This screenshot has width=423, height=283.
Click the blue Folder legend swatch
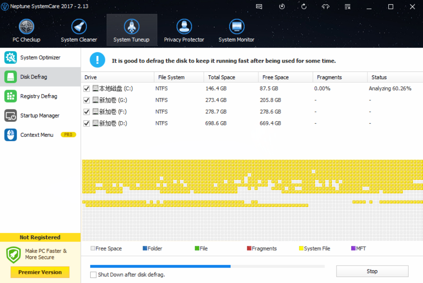pos(145,248)
